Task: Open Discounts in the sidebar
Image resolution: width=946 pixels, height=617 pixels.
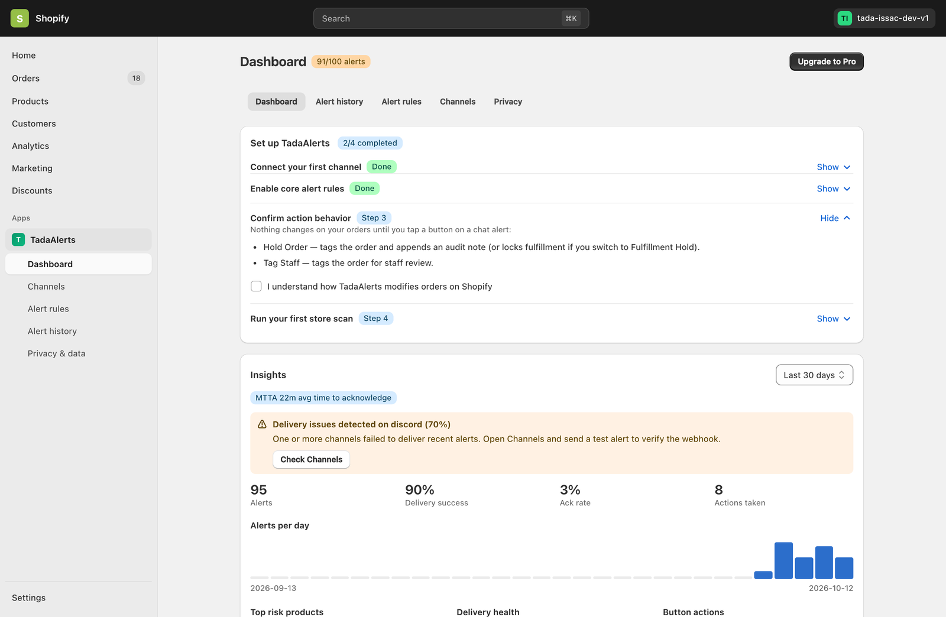Action: (x=78, y=190)
